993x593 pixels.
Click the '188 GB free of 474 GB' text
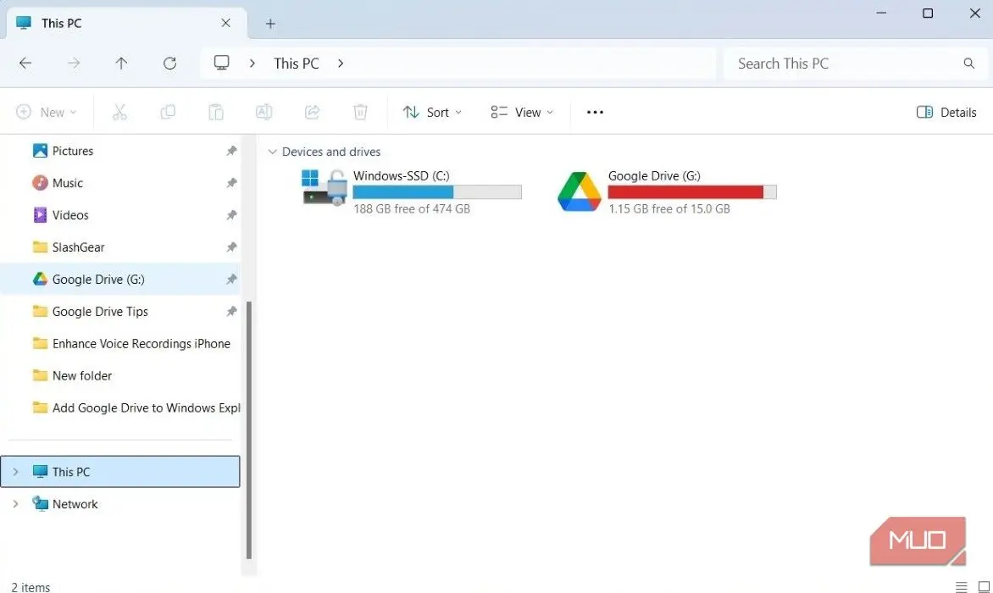click(412, 209)
